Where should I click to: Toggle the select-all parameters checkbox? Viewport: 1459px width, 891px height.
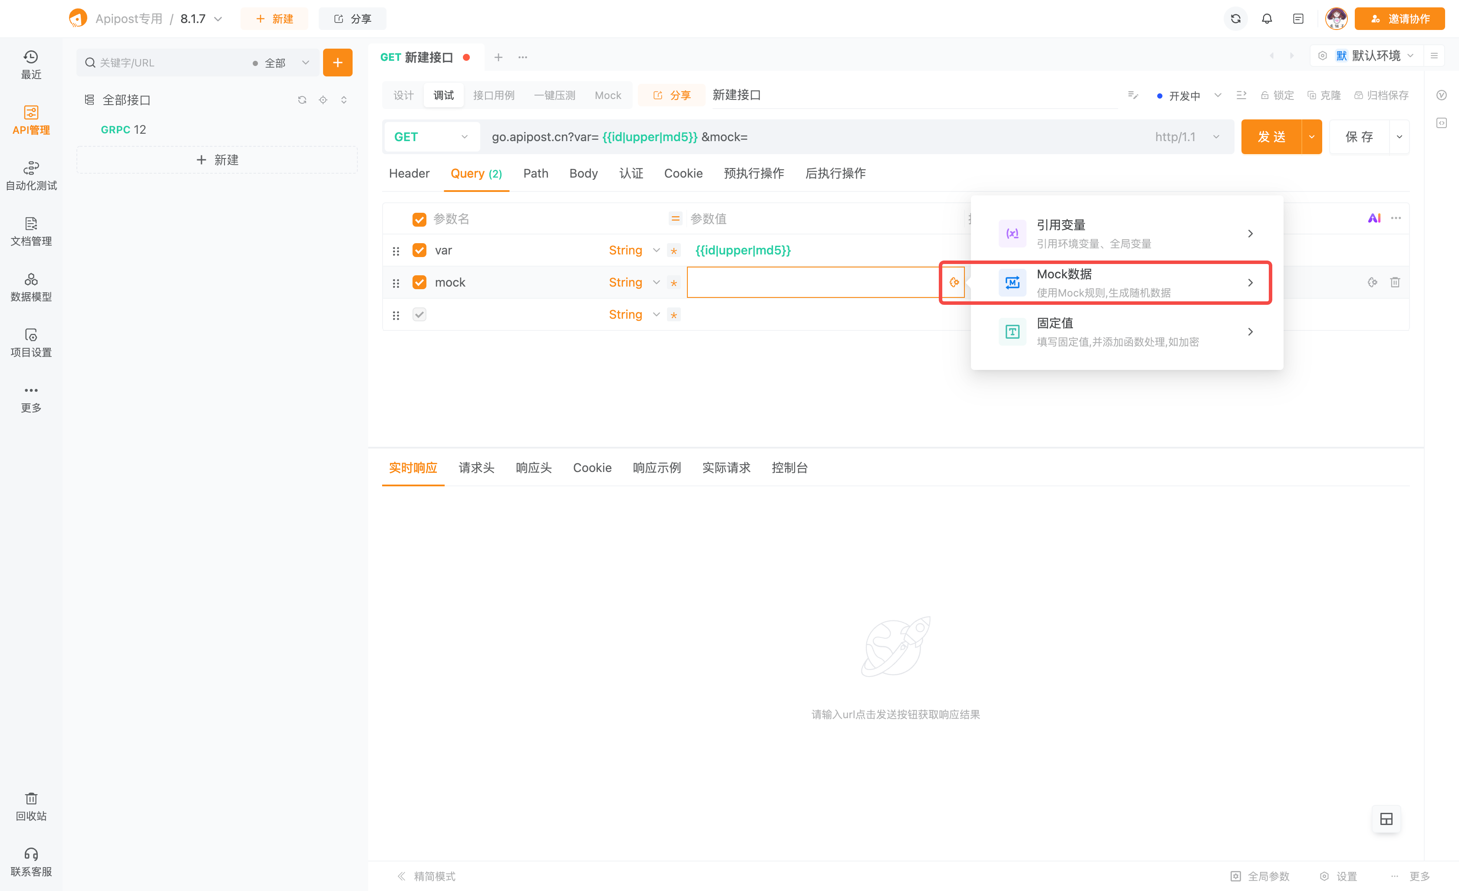pos(419,219)
